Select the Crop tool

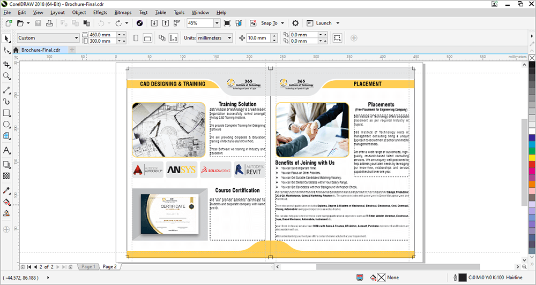click(6, 64)
